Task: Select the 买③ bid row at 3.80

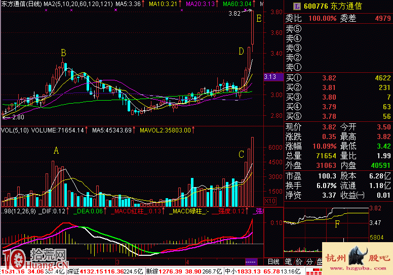Action: pyautogui.click(x=338, y=97)
